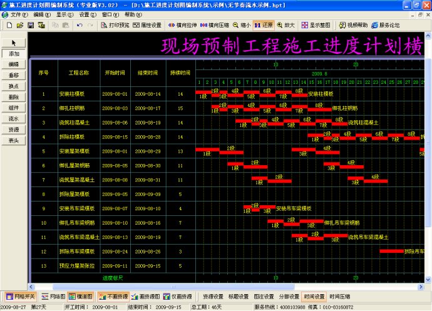
Task: Click the vertical scrollbar down arrow
Action: coord(428,280)
